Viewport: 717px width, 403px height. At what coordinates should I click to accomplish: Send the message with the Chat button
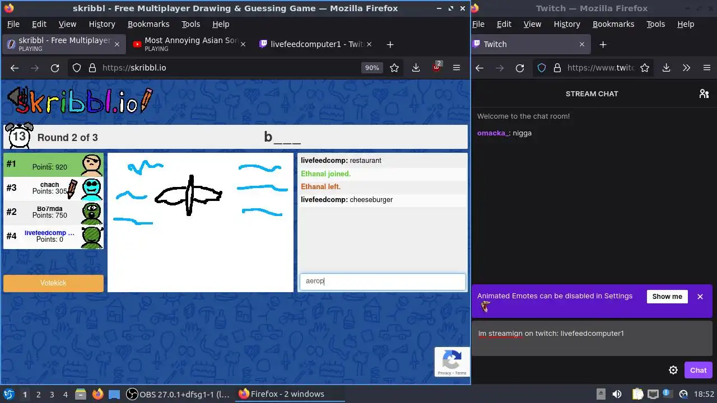tap(698, 370)
